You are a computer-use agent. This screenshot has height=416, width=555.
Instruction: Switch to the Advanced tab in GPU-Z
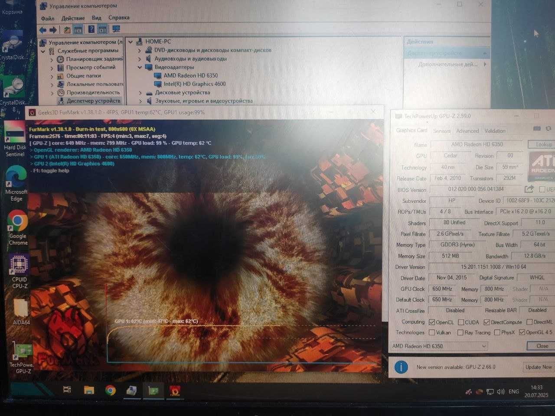click(467, 131)
